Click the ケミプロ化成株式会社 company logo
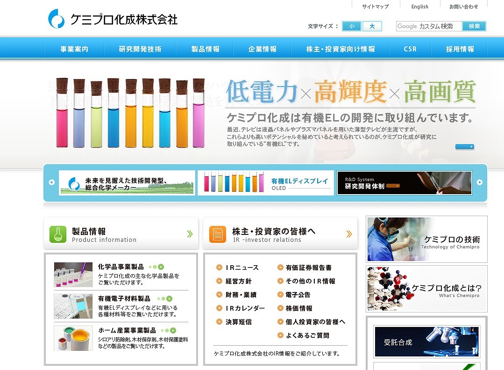504x370 pixels. (x=113, y=19)
